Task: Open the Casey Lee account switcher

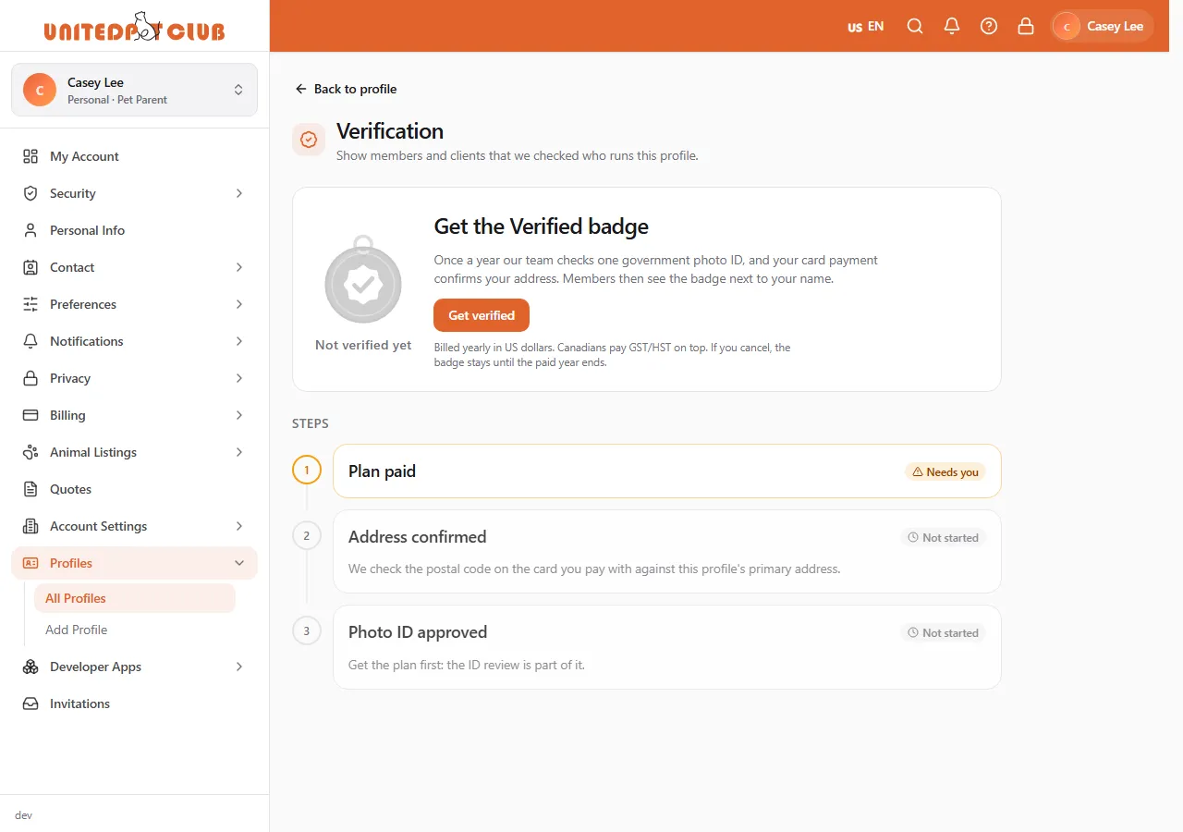Action: point(134,90)
